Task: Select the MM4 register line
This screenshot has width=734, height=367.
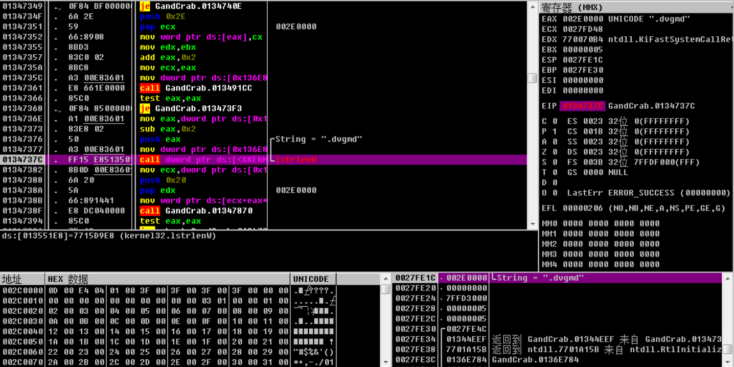Action: 601,264
